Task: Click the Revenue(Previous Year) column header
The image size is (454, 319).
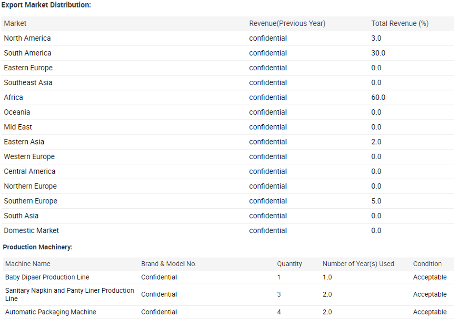Action: pos(287,23)
